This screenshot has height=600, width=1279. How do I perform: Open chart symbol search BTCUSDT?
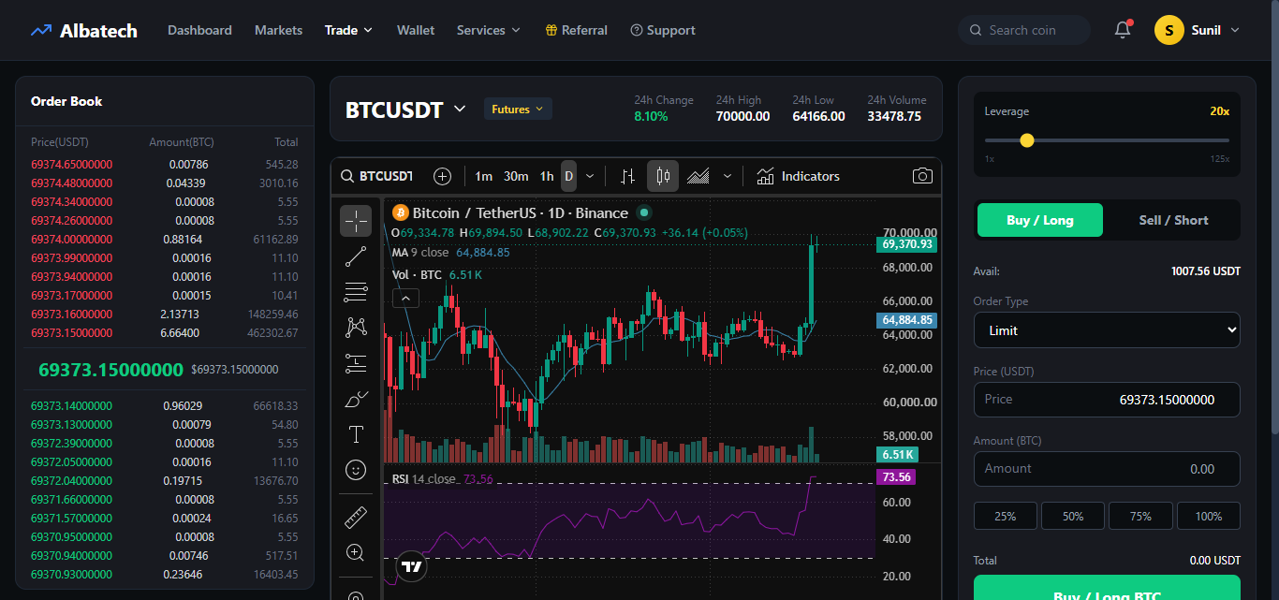pyautogui.click(x=376, y=176)
